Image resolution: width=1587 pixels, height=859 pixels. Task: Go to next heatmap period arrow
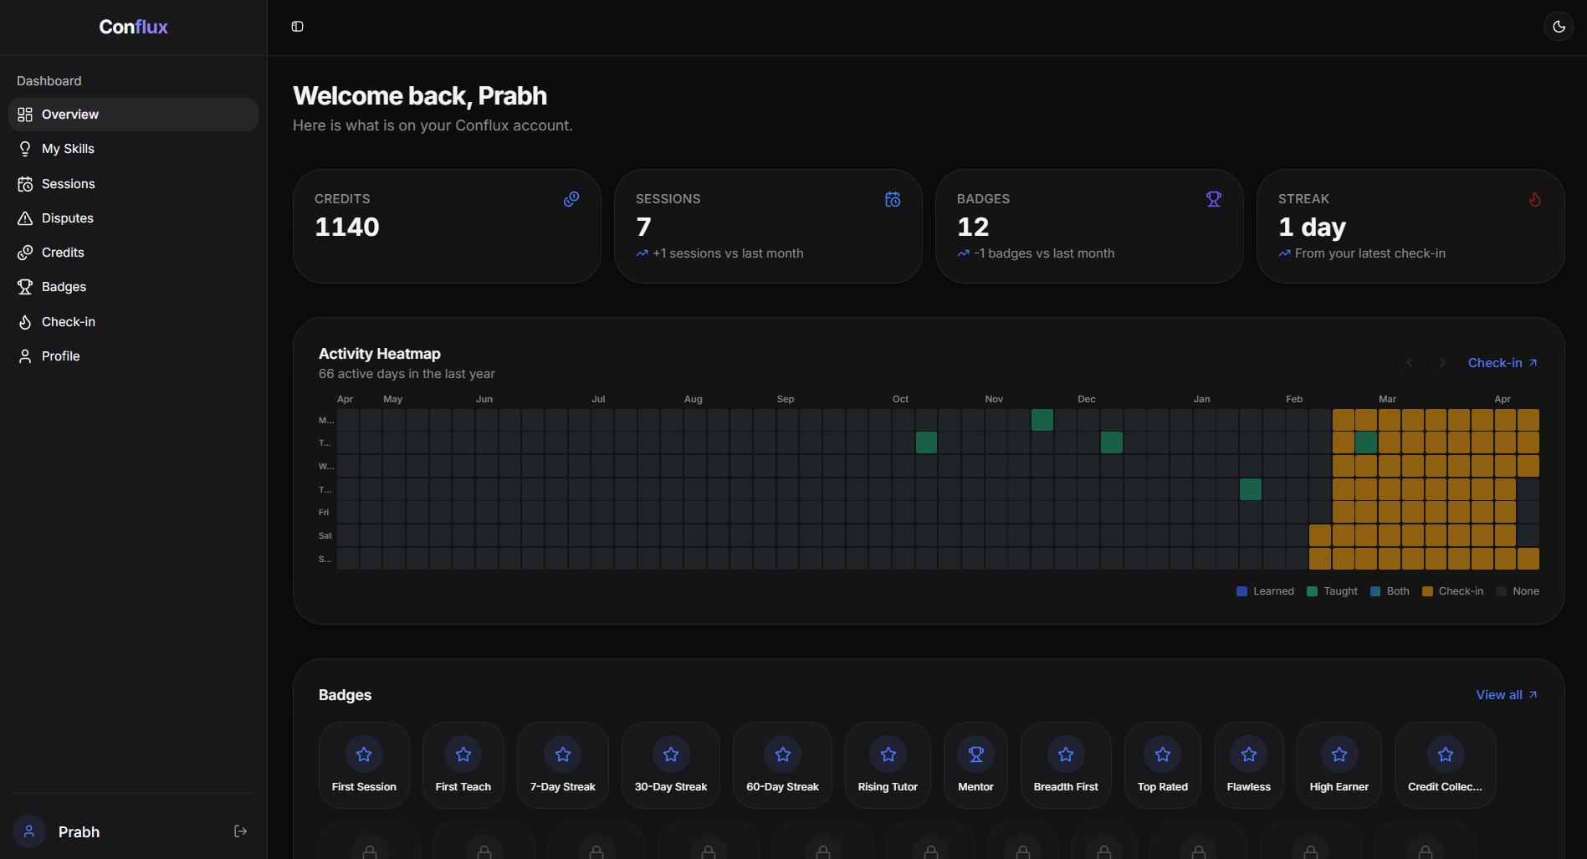(x=1442, y=363)
